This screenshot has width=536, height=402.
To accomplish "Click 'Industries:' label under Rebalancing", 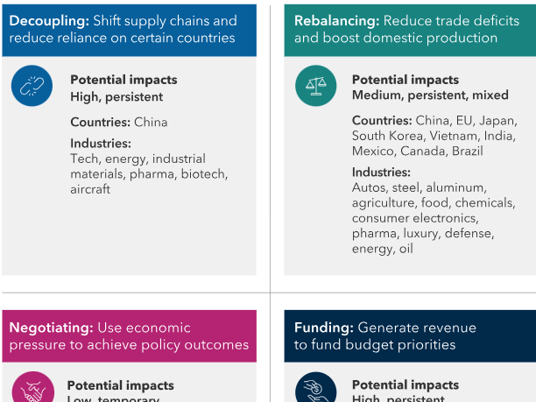I will click(381, 173).
